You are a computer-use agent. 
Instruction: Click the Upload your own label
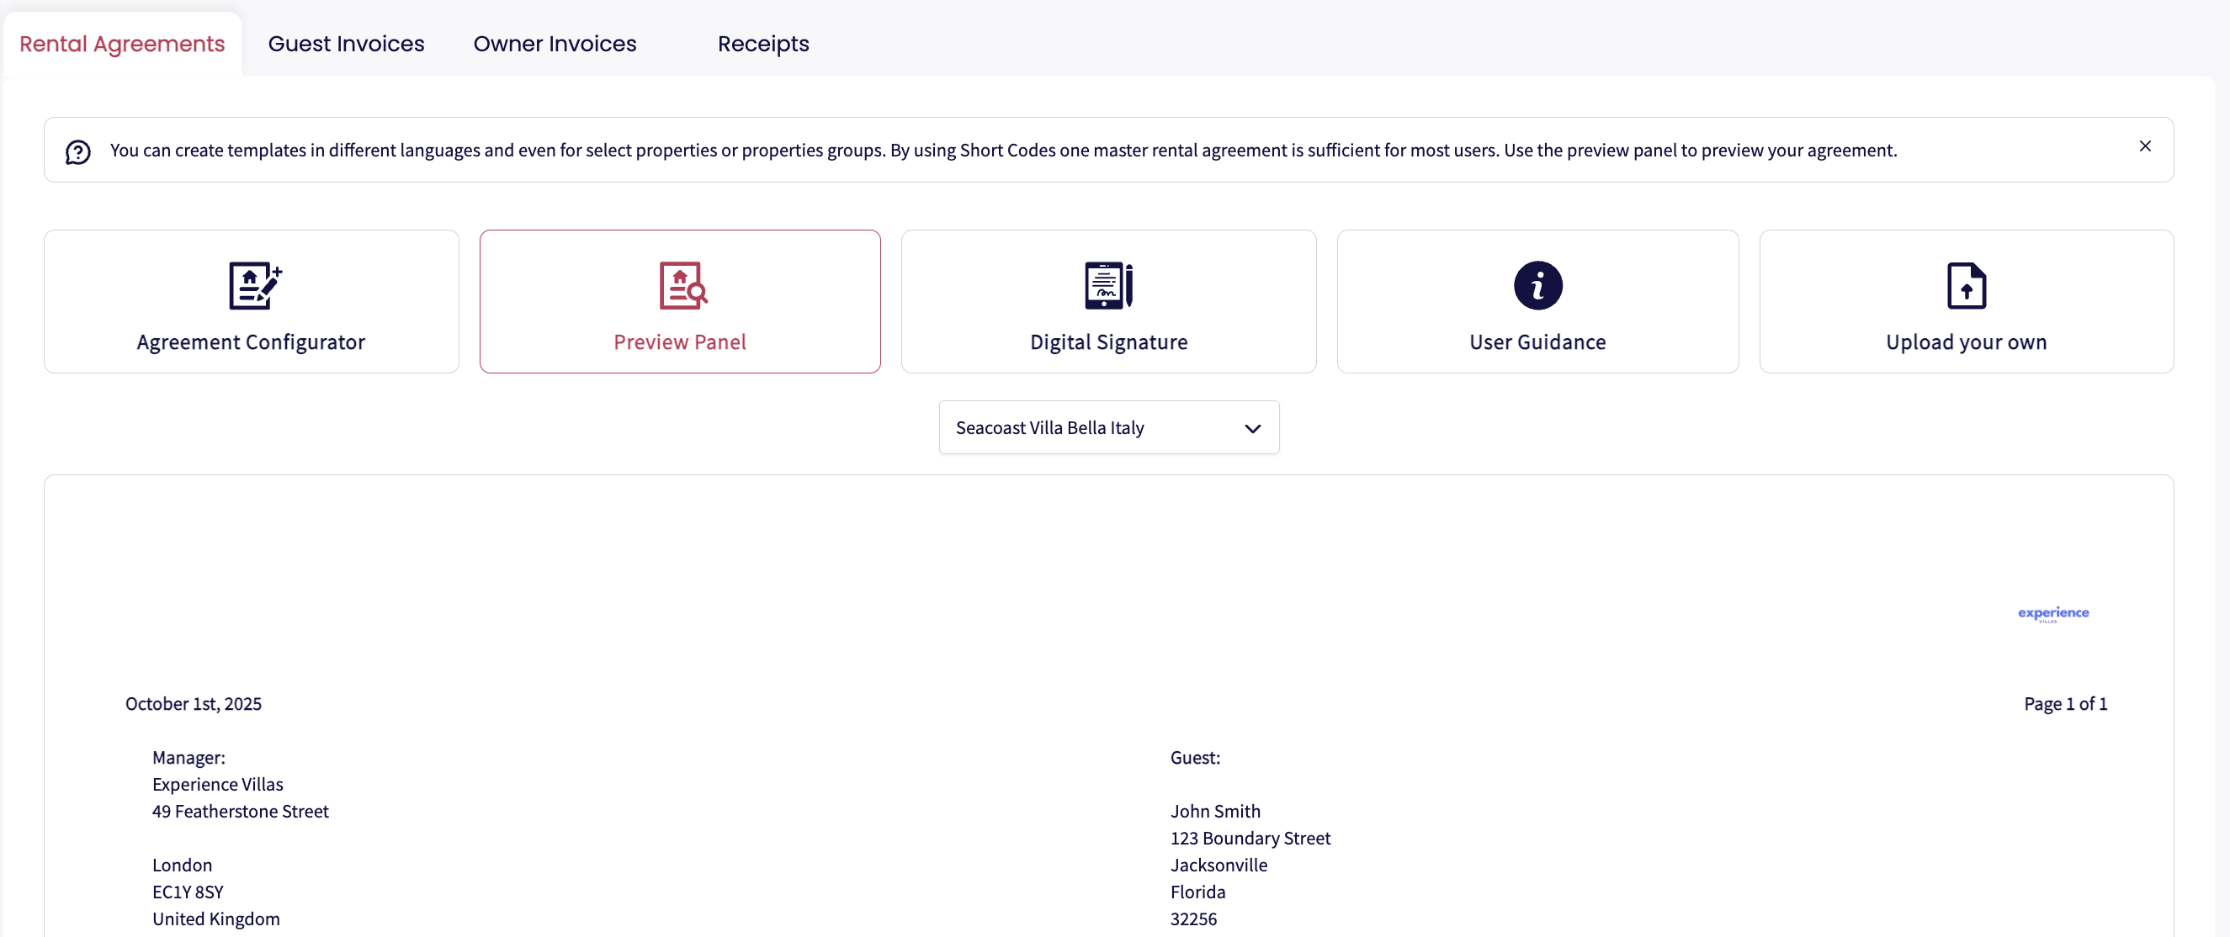(1965, 342)
